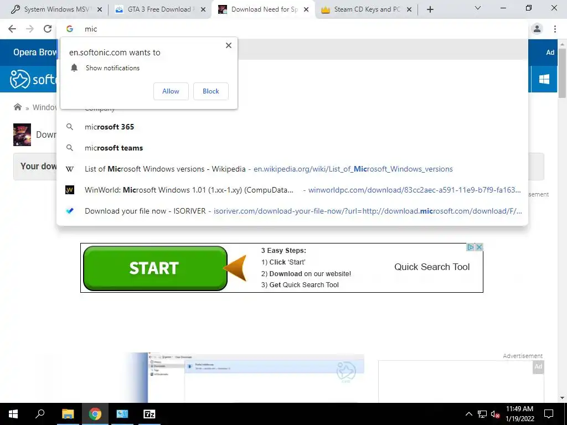Viewport: 567px width, 425px height.
Task: Open taskbar search magnifier
Action: [40, 414]
